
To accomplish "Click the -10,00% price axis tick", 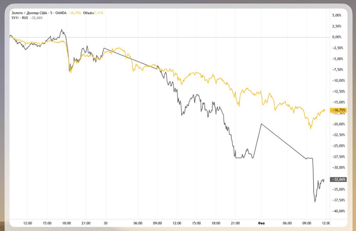I will pos(338,80).
